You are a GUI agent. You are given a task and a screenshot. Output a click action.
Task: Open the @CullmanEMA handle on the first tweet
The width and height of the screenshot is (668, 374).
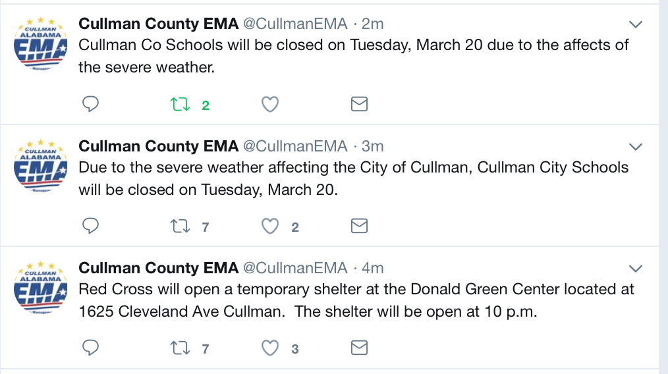tap(295, 24)
